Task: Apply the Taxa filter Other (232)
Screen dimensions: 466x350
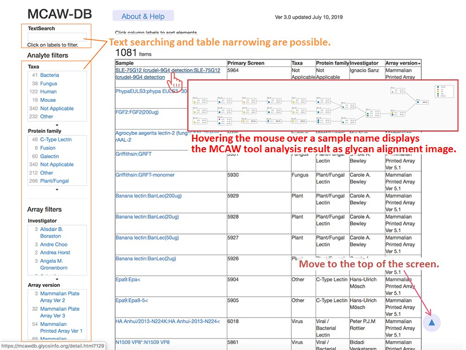Action: coord(47,116)
